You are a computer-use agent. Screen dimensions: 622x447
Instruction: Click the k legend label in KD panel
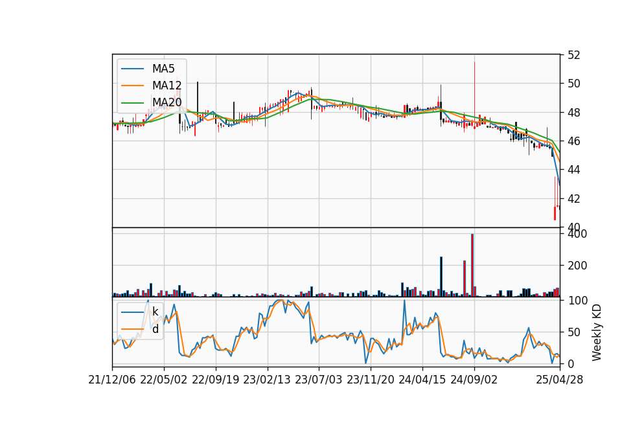coord(155,312)
